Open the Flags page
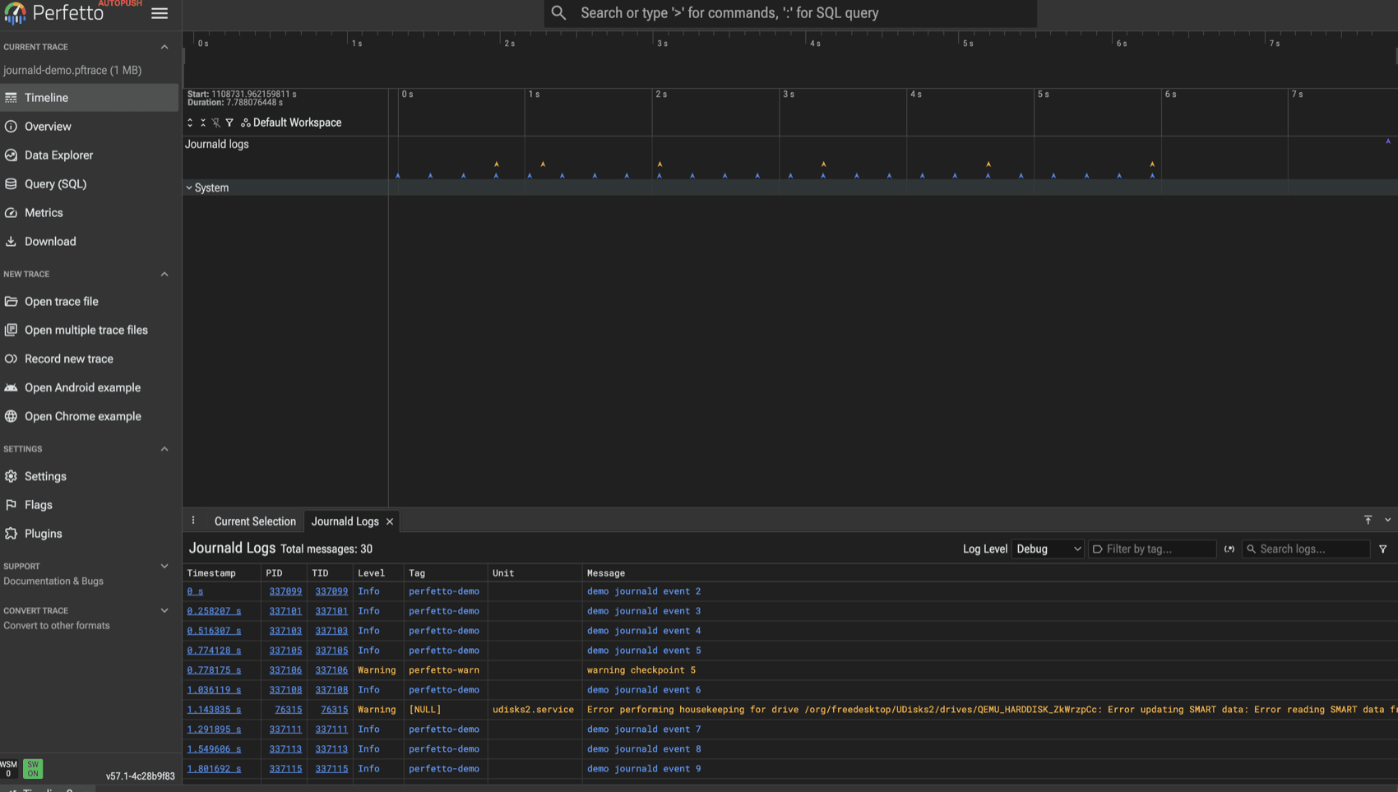The width and height of the screenshot is (1398, 792). (89, 506)
